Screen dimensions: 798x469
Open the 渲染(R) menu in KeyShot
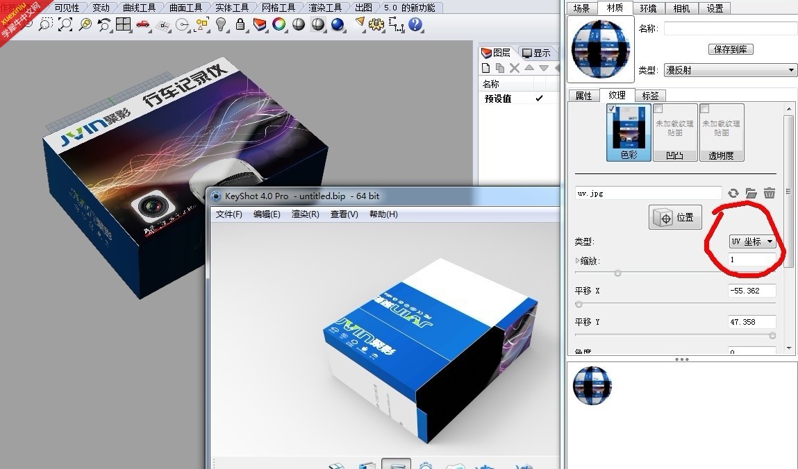[x=306, y=214]
